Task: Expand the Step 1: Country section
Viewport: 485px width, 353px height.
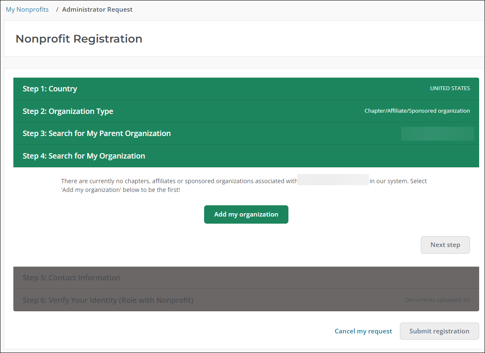Action: (50, 89)
